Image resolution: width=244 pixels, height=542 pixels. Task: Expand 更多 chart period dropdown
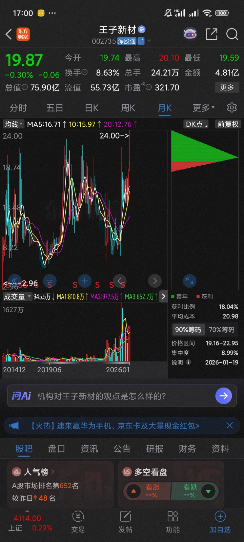tap(204, 108)
